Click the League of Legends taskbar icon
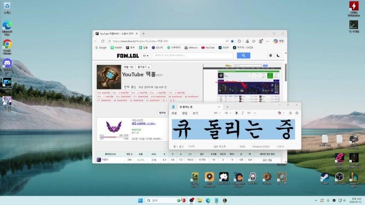The image size is (365, 205). (x=225, y=200)
